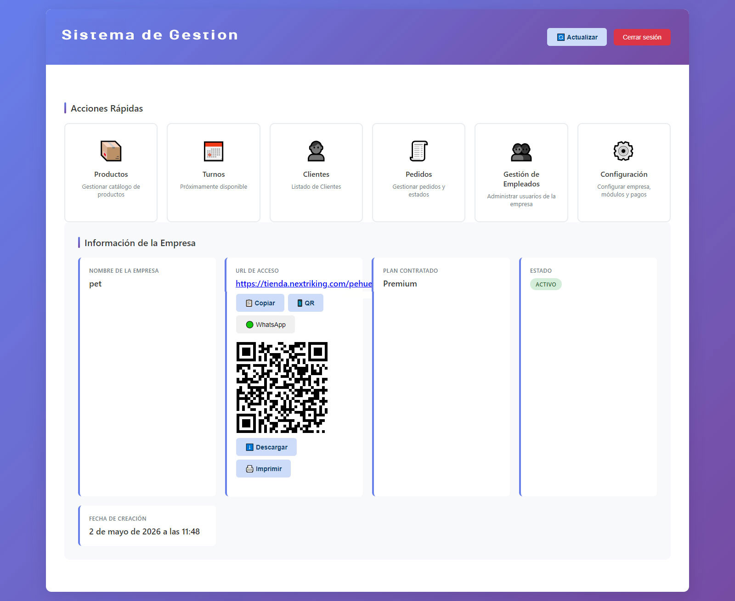Screen dimensions: 735x601
Task: Click the Turnos calendar icon
Action: (214, 151)
